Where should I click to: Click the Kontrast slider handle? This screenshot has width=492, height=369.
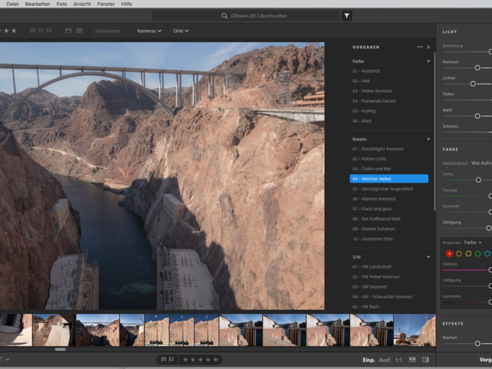pos(477,67)
